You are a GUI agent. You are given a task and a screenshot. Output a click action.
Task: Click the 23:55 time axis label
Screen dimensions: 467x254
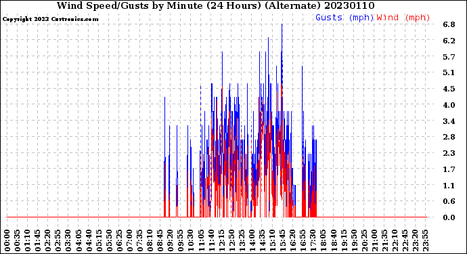click(x=425, y=240)
